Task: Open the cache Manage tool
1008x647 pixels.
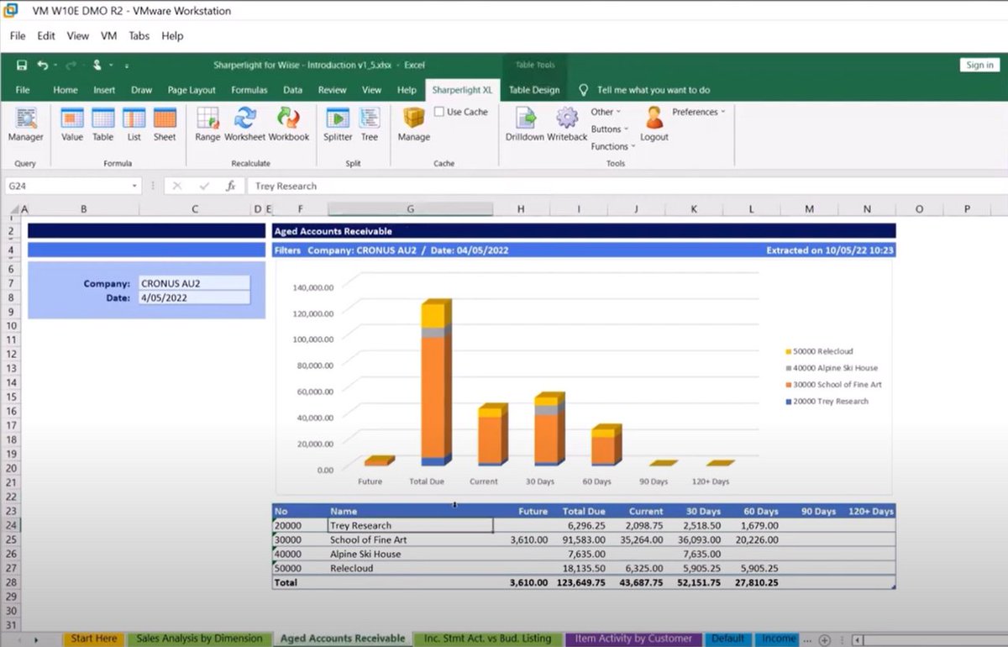Action: 414,124
